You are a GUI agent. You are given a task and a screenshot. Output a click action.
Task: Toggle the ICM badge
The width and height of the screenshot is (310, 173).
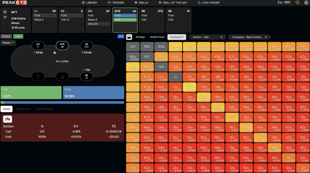coord(121,37)
